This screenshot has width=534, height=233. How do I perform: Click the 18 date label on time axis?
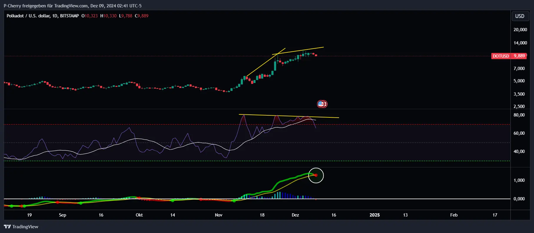pyautogui.click(x=262, y=215)
